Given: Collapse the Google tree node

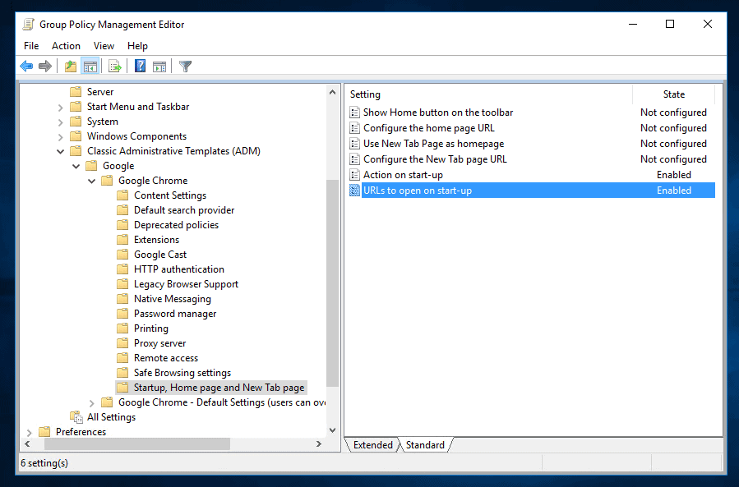Looking at the screenshot, I should pyautogui.click(x=76, y=166).
